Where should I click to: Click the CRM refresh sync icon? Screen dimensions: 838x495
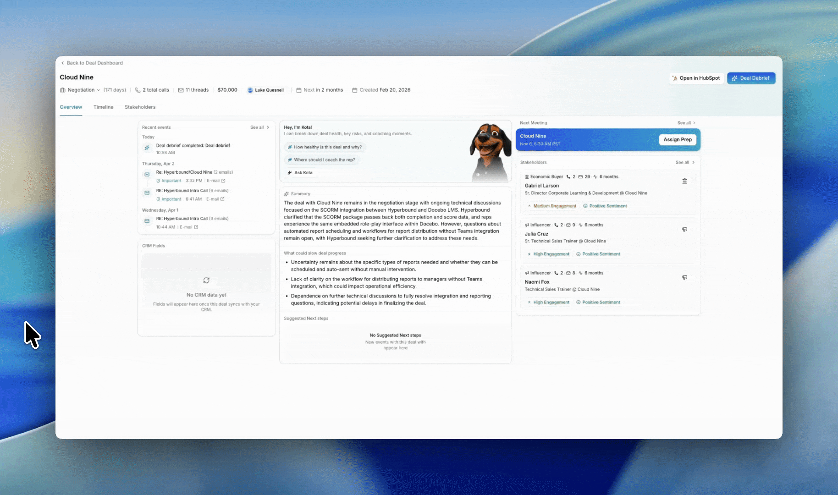point(206,280)
